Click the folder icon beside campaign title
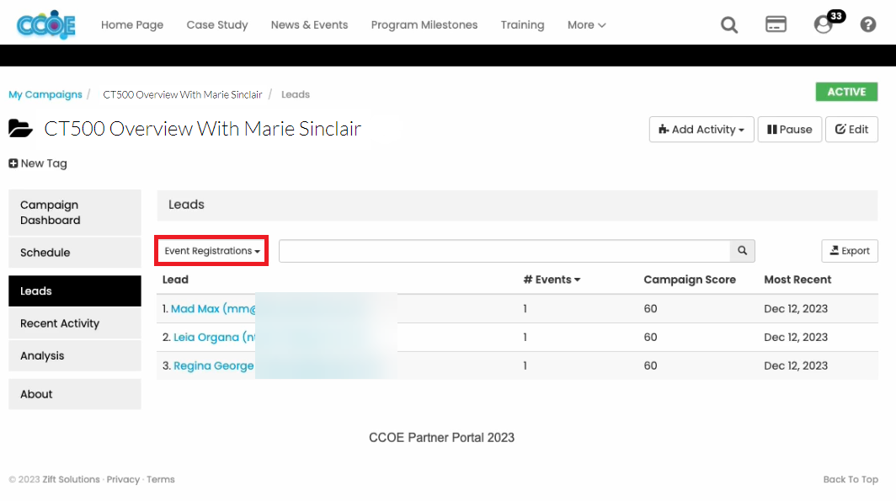This screenshot has width=896, height=501. click(x=20, y=129)
